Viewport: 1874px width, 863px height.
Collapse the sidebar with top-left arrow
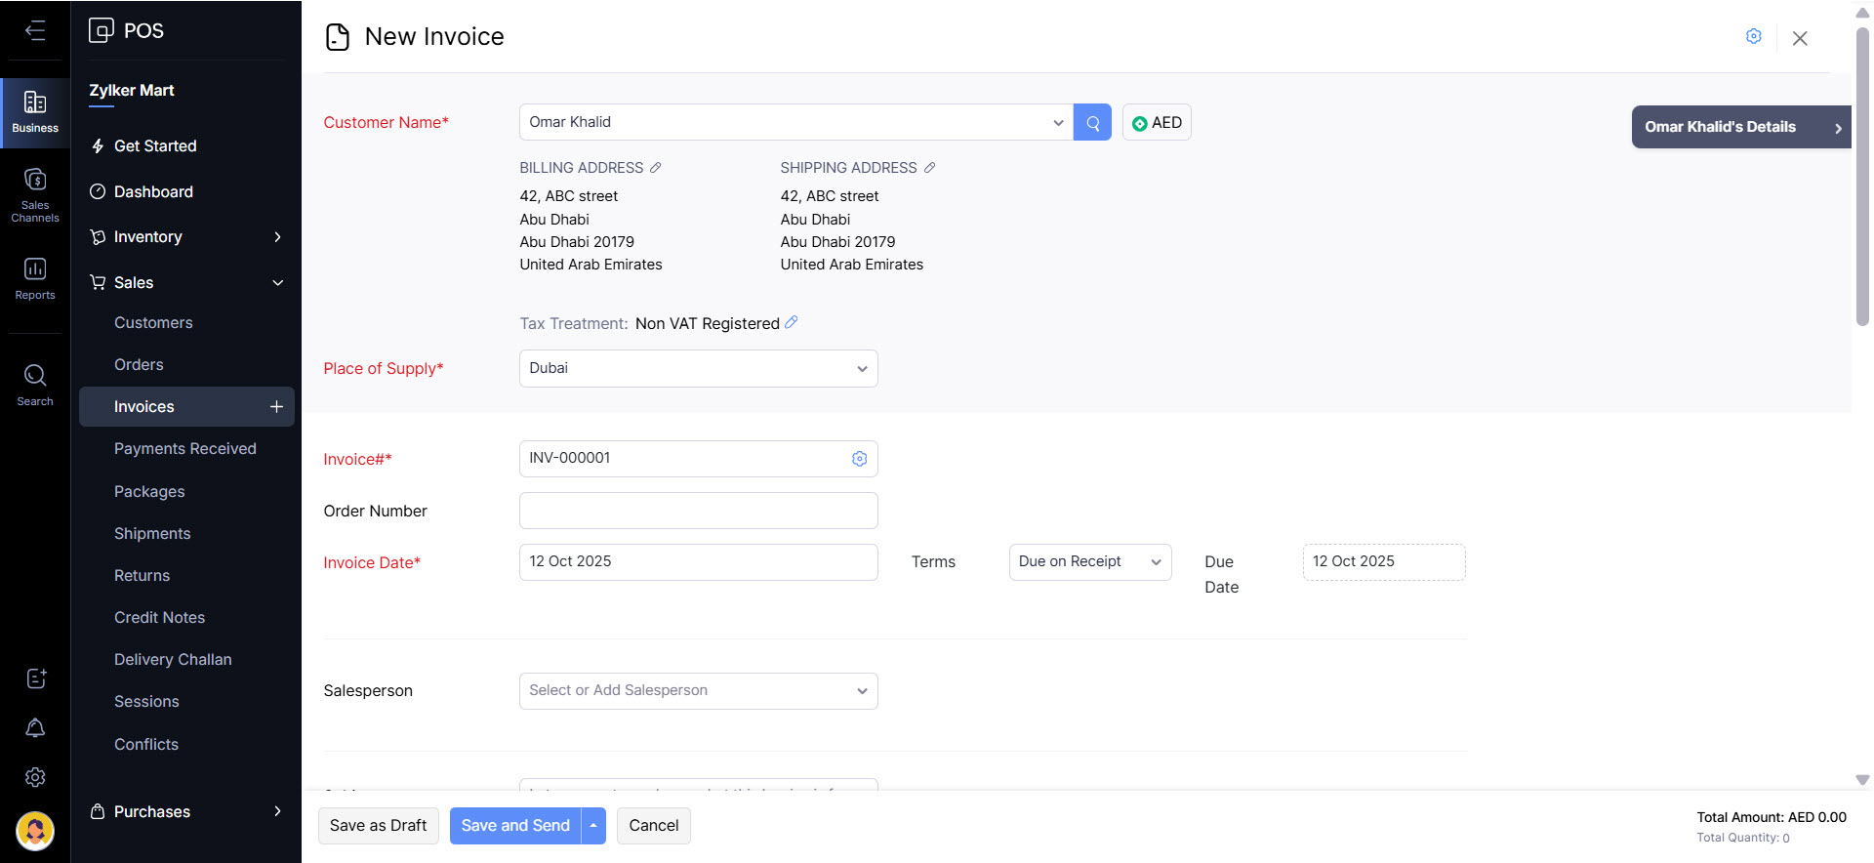35,30
